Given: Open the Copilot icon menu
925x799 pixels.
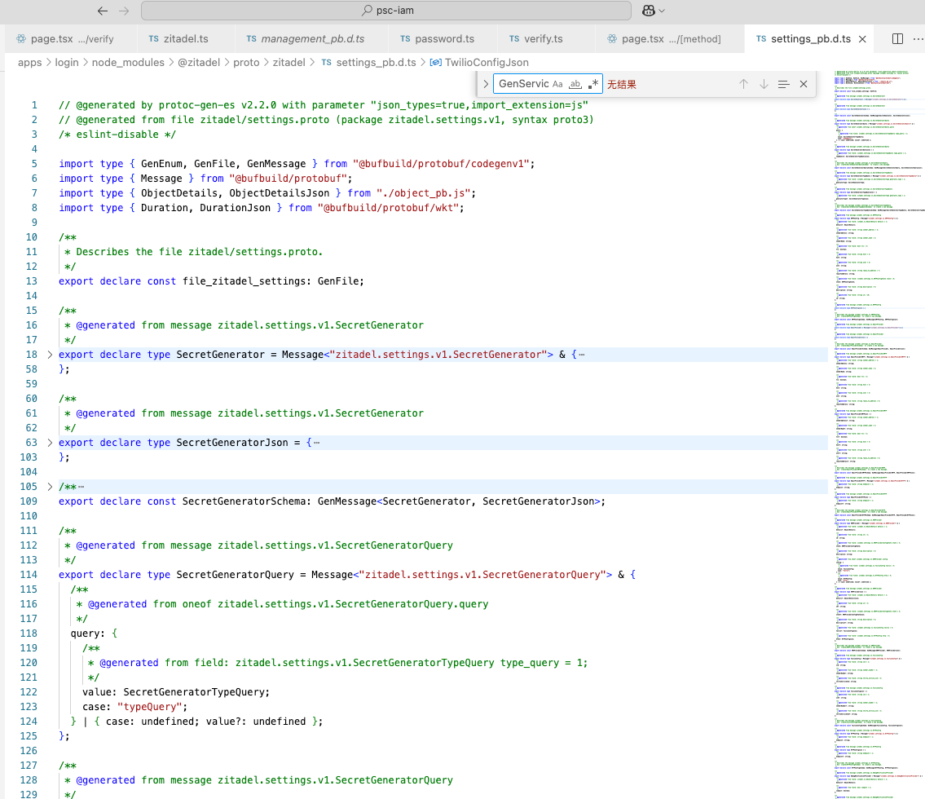Looking at the screenshot, I should point(649,11).
